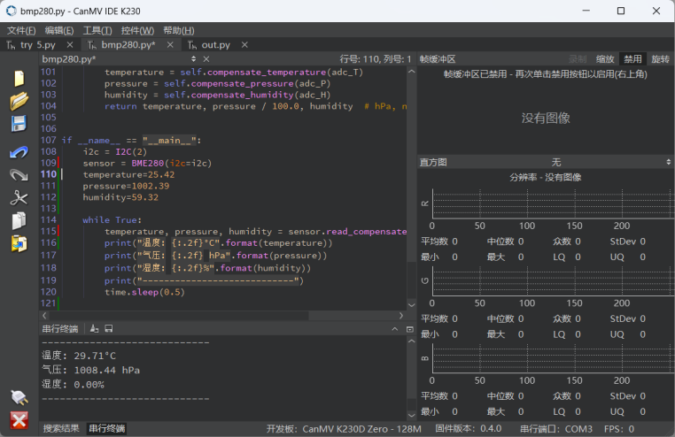The height and width of the screenshot is (437, 675).
Task: Click the FPS: 0 status entry
Action: pyautogui.click(x=619, y=429)
